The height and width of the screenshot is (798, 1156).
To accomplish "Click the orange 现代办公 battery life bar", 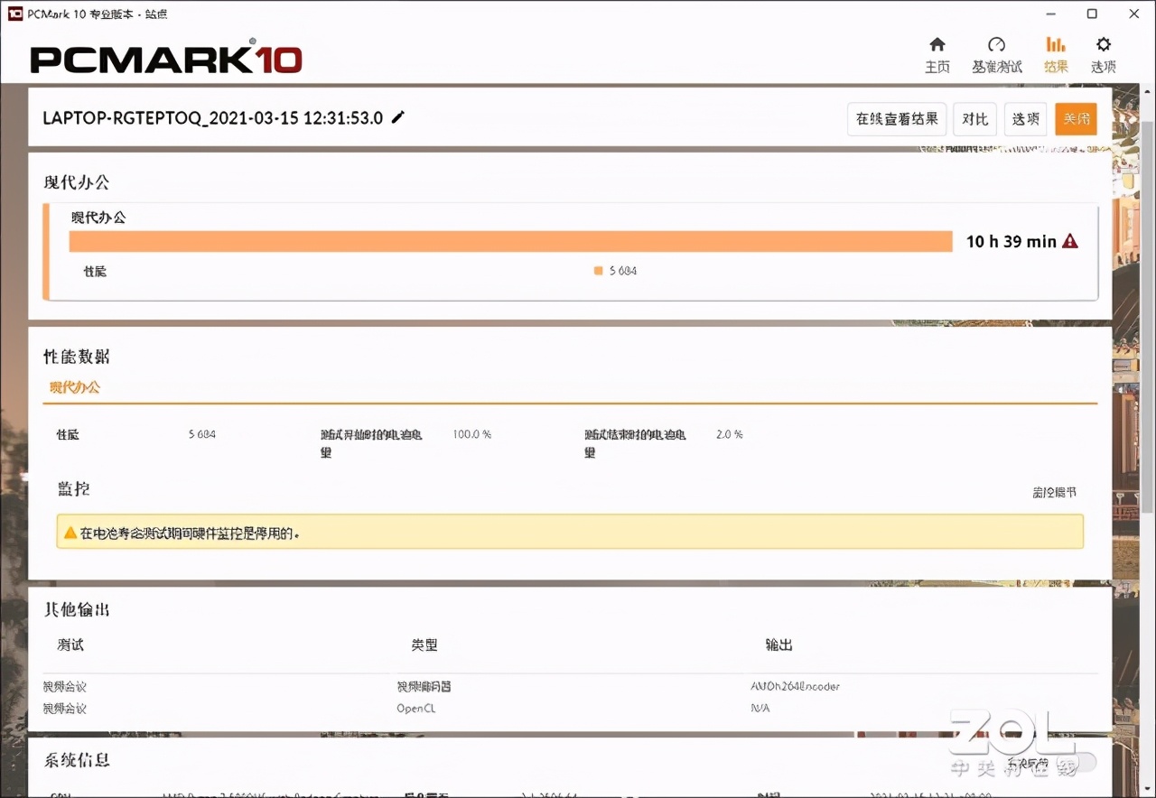I will (511, 241).
